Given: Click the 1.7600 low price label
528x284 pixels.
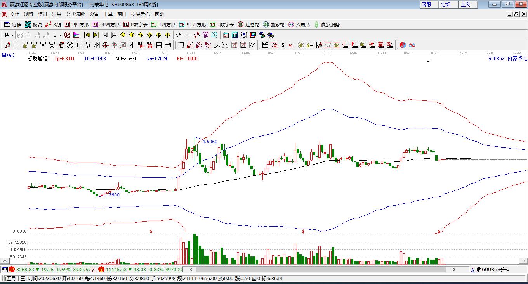Looking at the screenshot, I should 112,195.
